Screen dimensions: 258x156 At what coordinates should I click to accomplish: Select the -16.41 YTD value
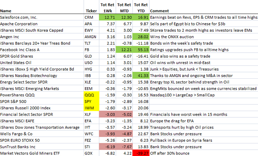[x=141, y=56]
